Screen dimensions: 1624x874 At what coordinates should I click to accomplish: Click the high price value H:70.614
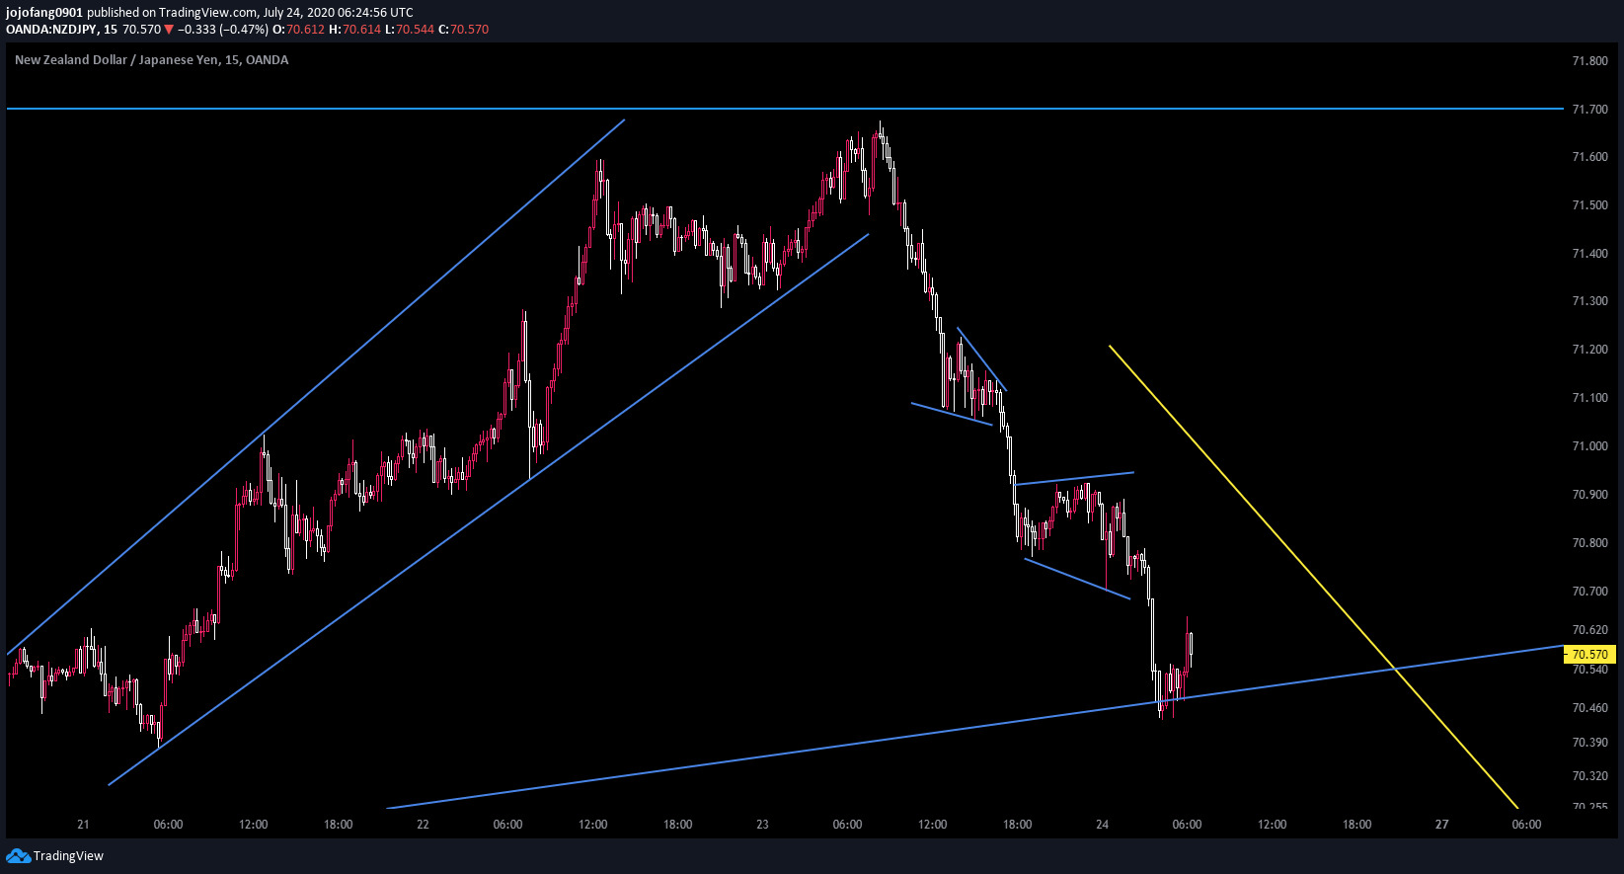pos(354,30)
